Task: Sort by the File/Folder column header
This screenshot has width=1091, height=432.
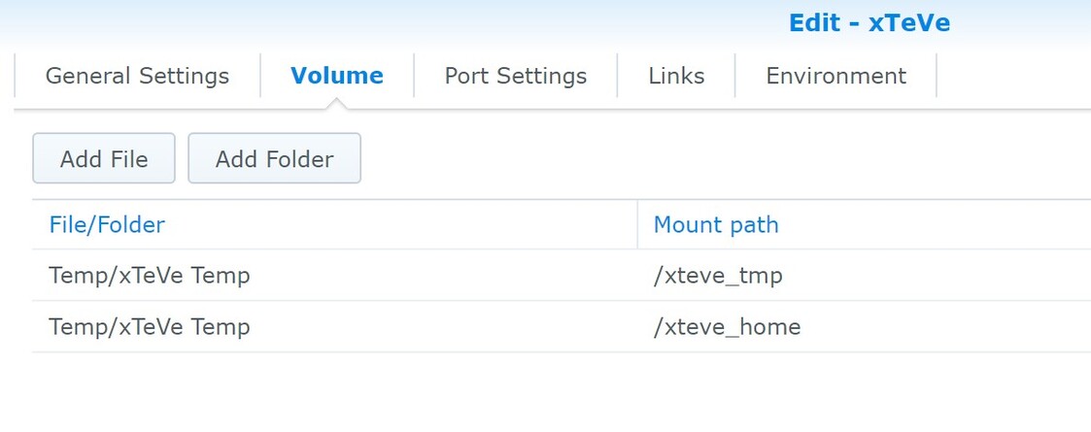Action: 107,225
